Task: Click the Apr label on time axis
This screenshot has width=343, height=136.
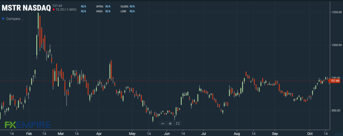Action: click(99, 133)
